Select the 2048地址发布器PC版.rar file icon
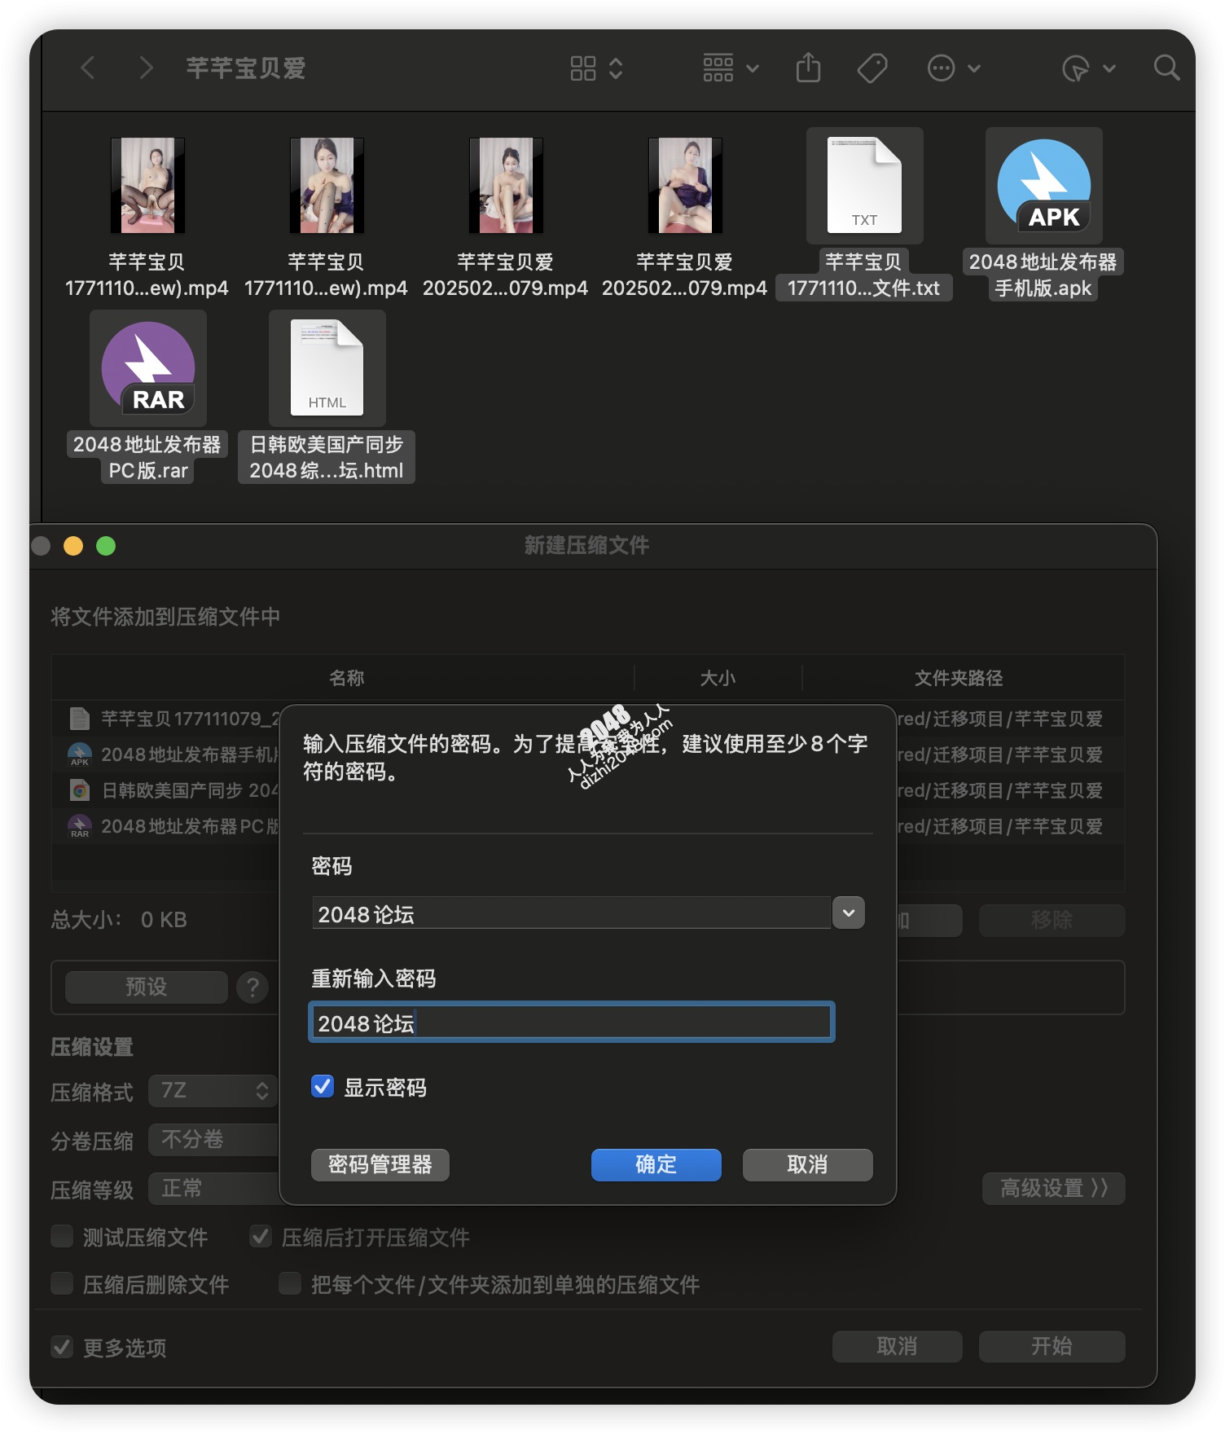 [x=148, y=368]
